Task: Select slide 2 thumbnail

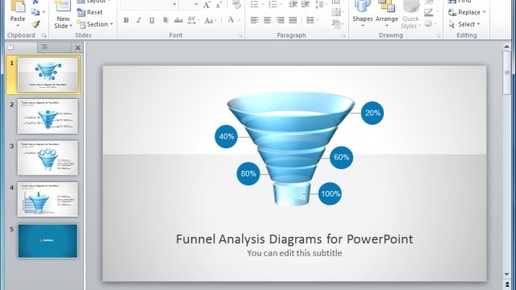Action: click(48, 116)
